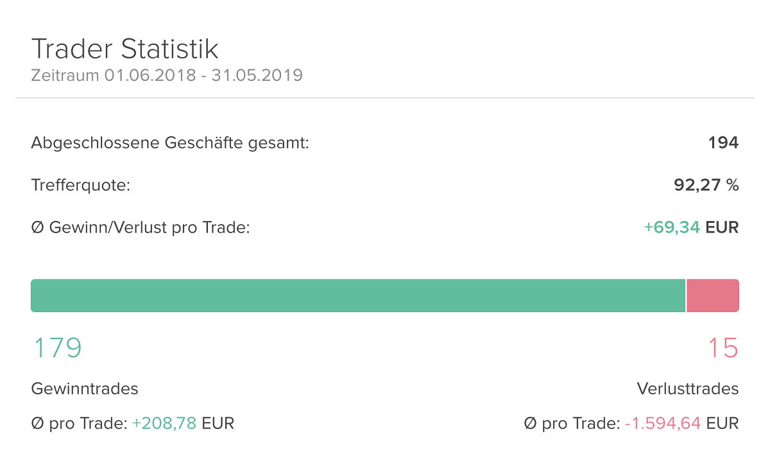Image resolution: width=770 pixels, height=465 pixels.
Task: Select the end date 31.05.2019
Action: [257, 76]
